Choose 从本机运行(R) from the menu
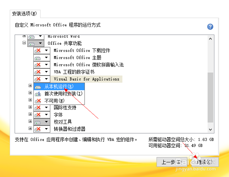The image size is (229, 177). 59,86
